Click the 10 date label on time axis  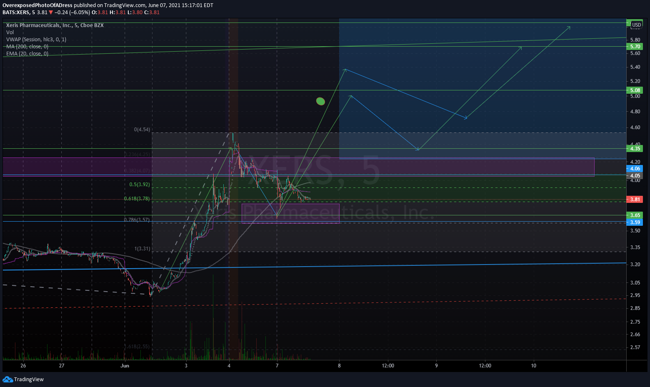[534, 366]
